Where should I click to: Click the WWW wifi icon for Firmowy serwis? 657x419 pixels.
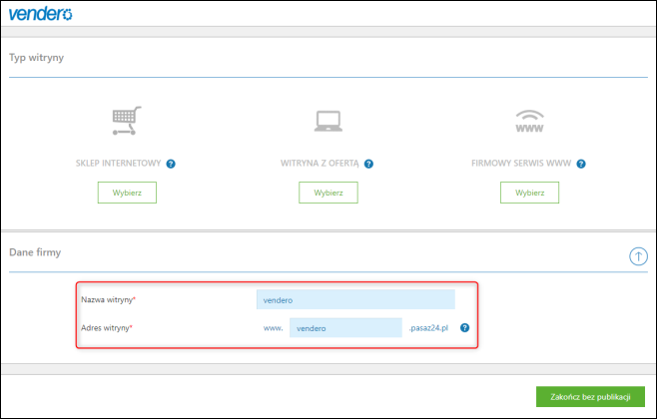tap(529, 122)
